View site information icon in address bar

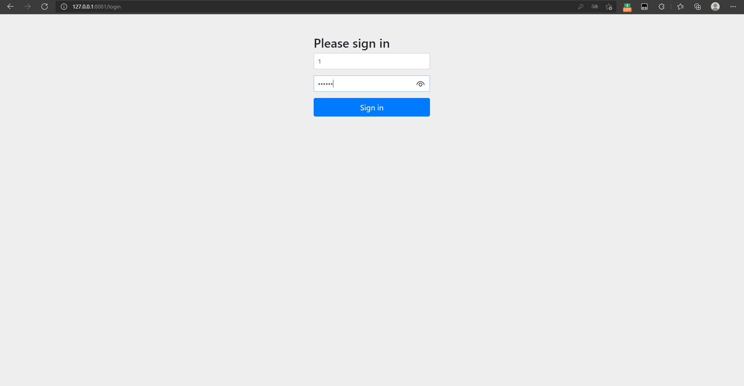[64, 7]
